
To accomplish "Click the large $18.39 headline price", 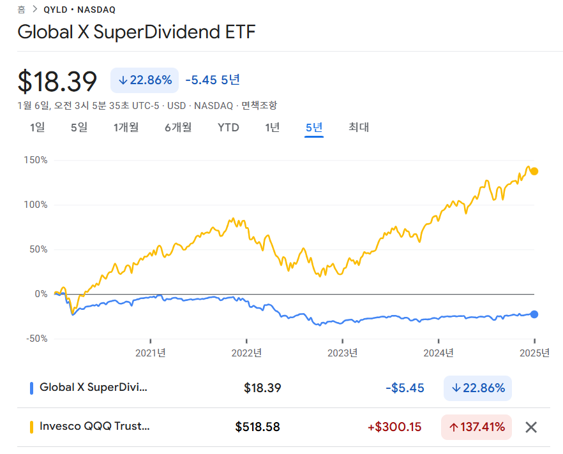I will pyautogui.click(x=57, y=82).
